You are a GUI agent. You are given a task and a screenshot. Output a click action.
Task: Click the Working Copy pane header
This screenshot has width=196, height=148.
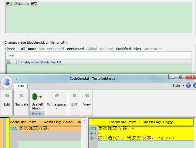coord(141,122)
